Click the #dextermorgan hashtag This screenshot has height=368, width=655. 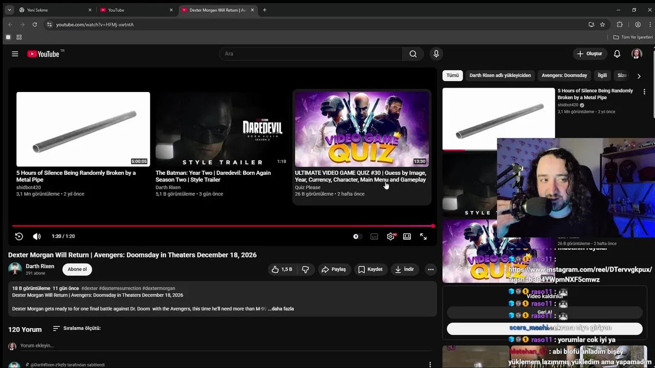[x=159, y=288]
